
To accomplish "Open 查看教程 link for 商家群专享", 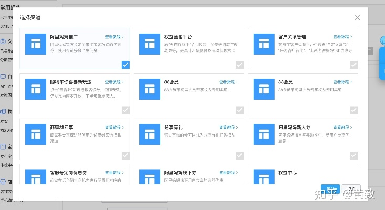I will tap(115, 128).
